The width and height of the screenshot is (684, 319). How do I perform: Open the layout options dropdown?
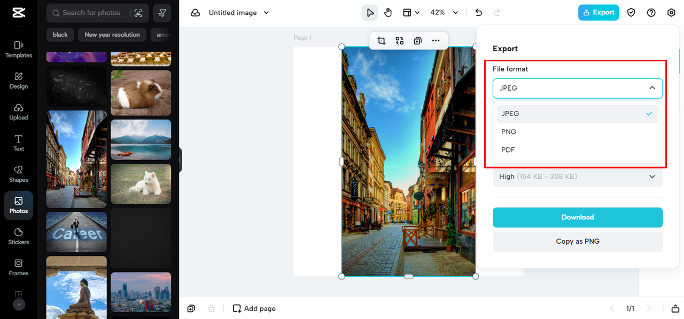tap(411, 12)
